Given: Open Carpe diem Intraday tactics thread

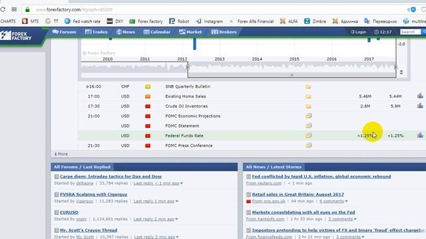Looking at the screenshot, I should pos(110,177).
